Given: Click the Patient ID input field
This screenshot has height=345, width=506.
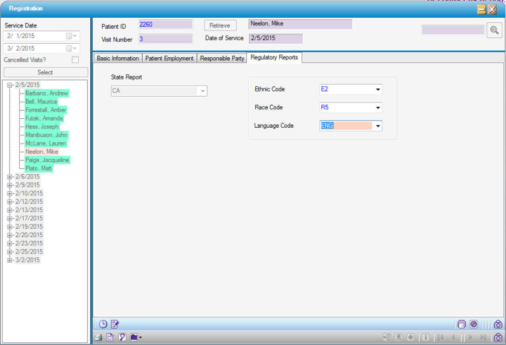Looking at the screenshot, I should point(165,25).
